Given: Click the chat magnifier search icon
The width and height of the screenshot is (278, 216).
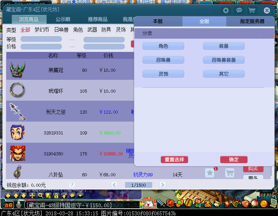Looking at the screenshot, I should tap(41, 196).
